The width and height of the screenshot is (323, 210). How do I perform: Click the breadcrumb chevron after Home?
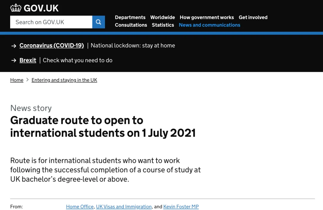[28, 80]
